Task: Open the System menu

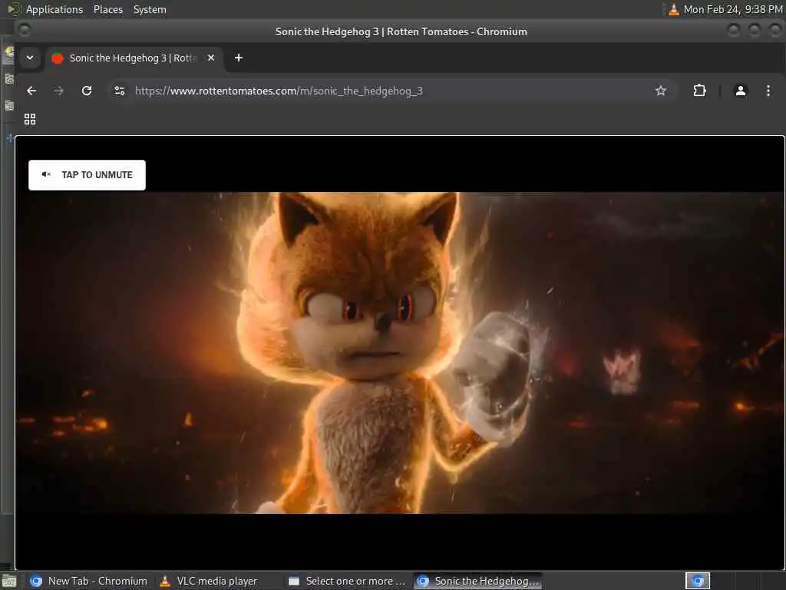Action: tap(150, 9)
